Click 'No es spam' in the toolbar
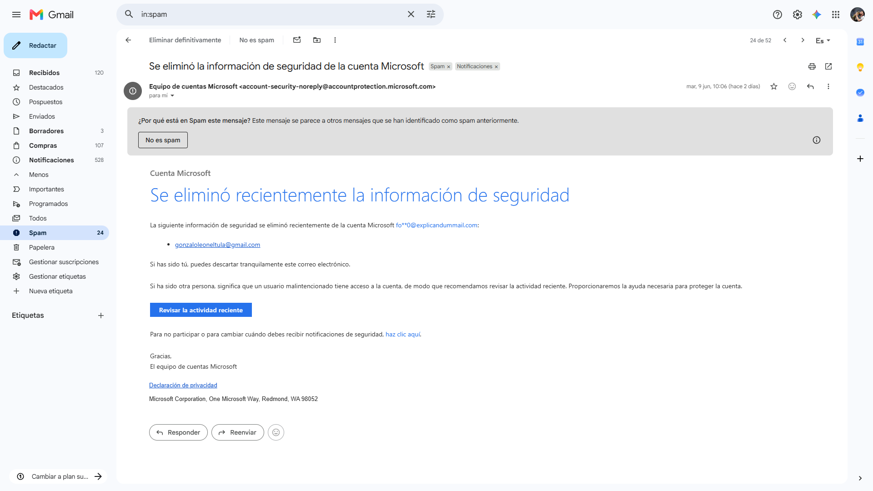873x491 pixels. point(256,40)
